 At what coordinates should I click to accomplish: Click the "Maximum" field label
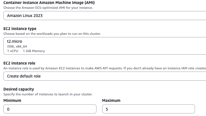(x=111, y=100)
